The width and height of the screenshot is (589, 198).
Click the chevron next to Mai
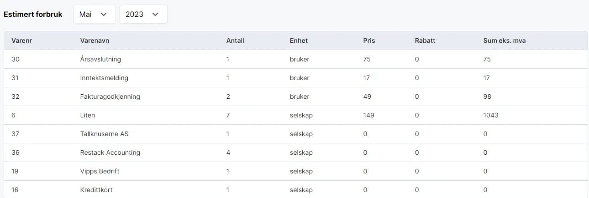point(104,14)
